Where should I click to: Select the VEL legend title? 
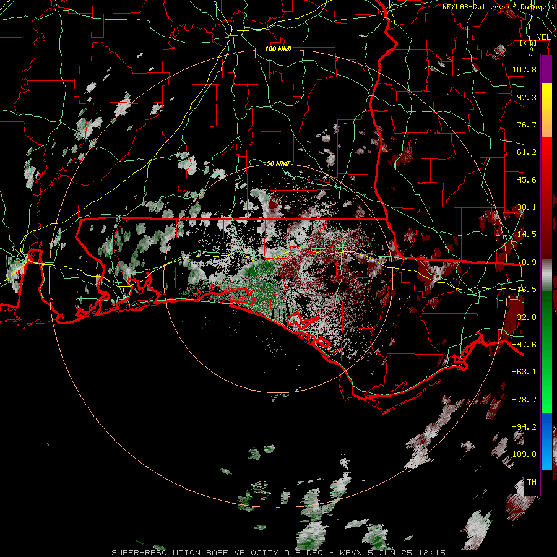[543, 37]
